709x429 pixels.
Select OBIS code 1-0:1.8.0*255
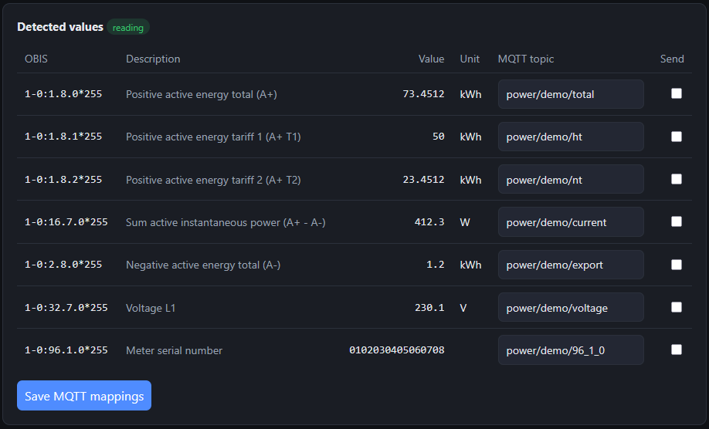[63, 94]
